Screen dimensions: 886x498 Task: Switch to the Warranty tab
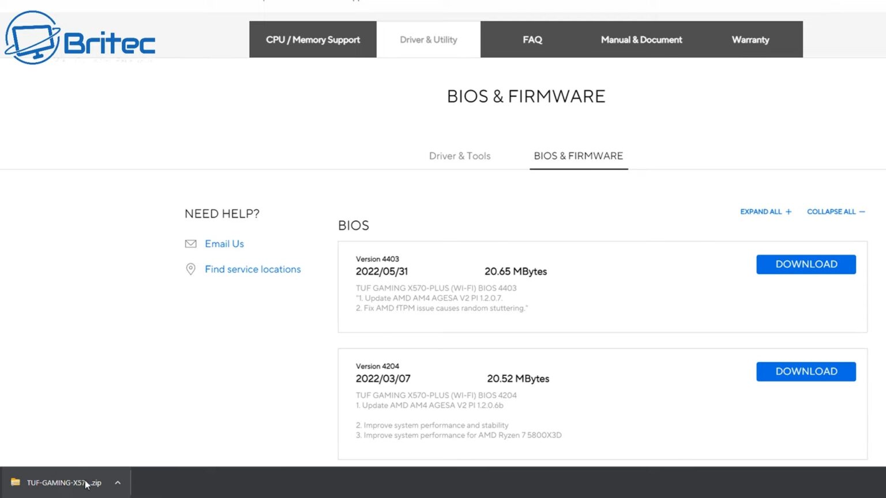click(750, 40)
